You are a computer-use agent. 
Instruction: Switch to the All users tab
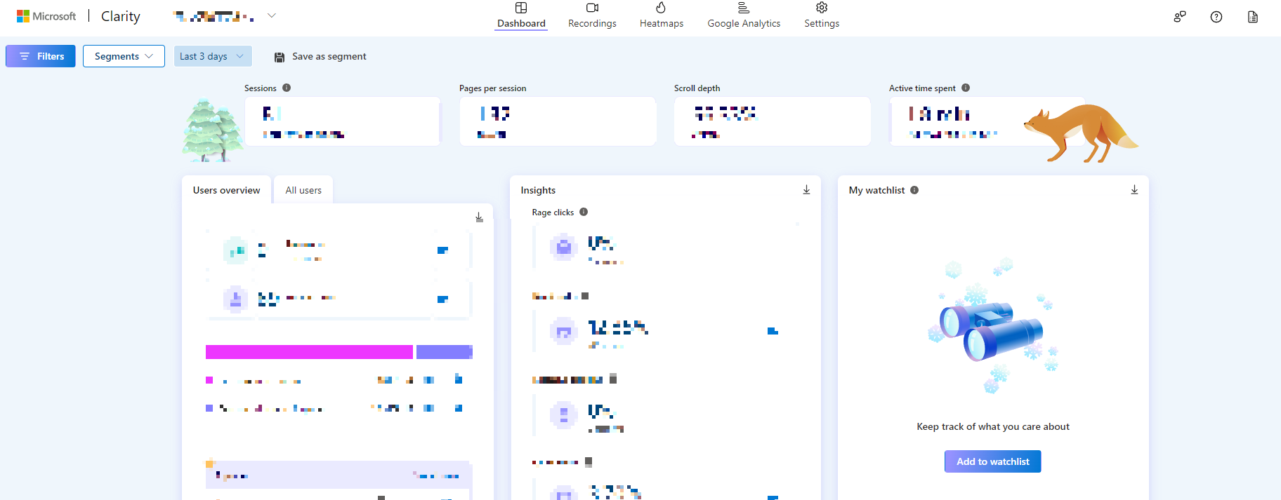pyautogui.click(x=303, y=190)
